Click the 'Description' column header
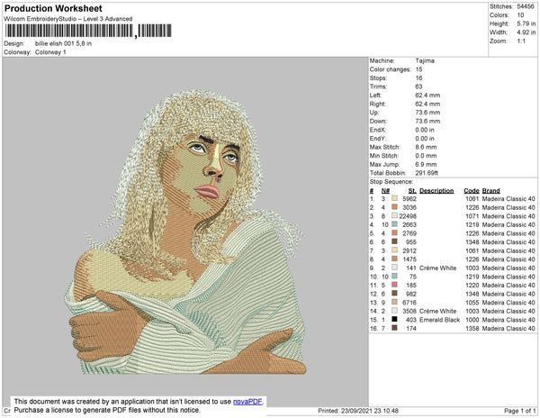 click(436, 191)
